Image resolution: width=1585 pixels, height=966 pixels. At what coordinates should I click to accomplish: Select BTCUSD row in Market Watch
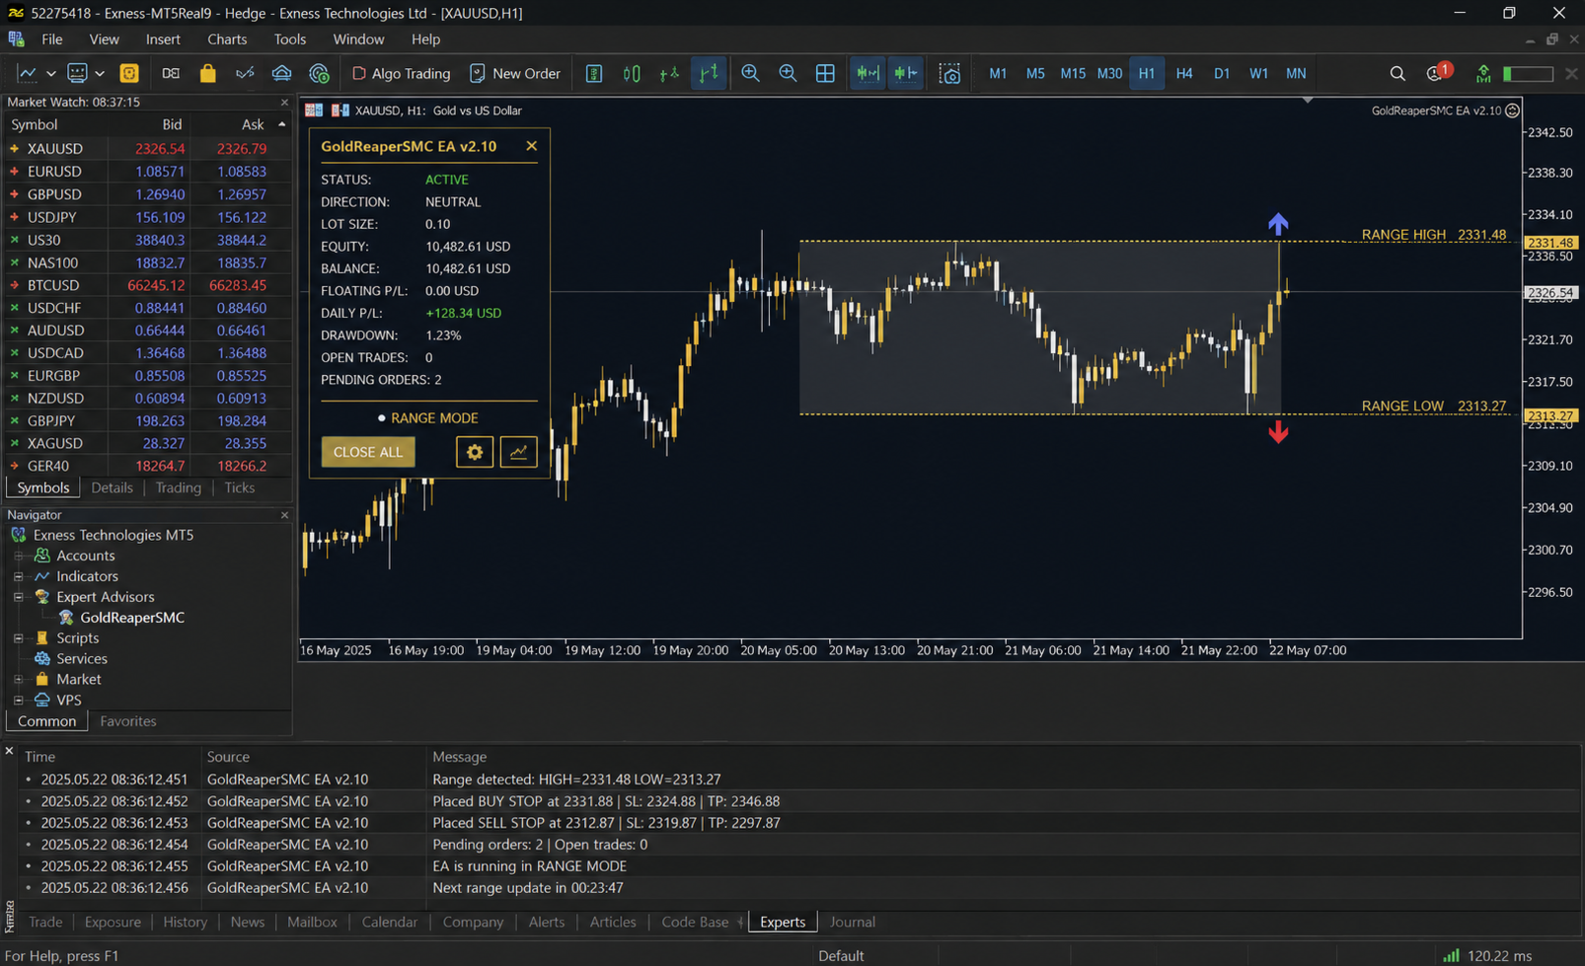[x=146, y=285]
